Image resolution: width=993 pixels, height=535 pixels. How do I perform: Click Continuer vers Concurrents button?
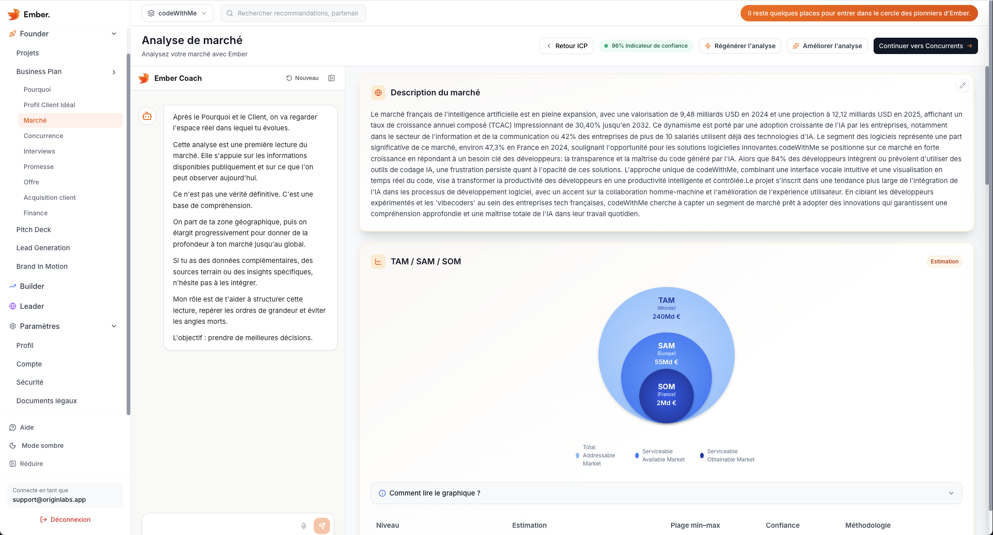tap(925, 45)
